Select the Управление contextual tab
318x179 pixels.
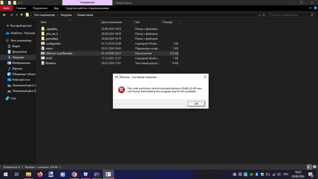(87, 3)
